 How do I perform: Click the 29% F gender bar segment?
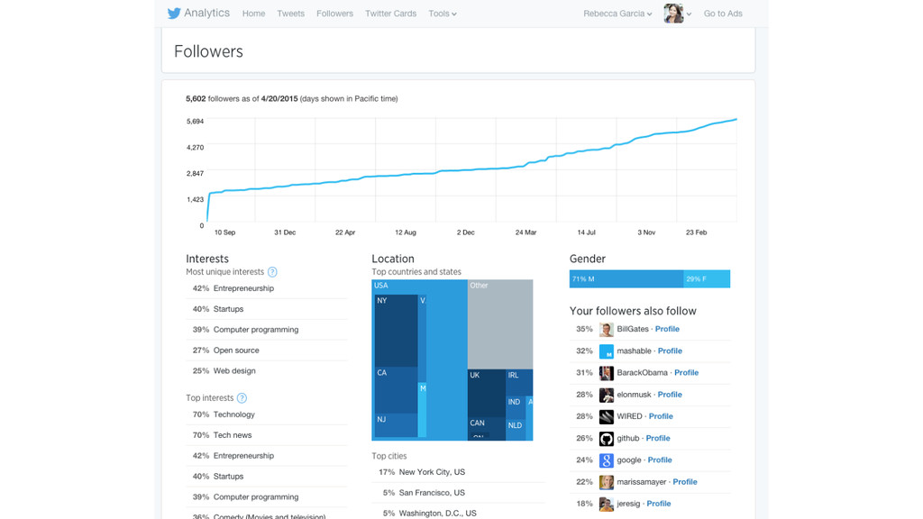tap(707, 279)
